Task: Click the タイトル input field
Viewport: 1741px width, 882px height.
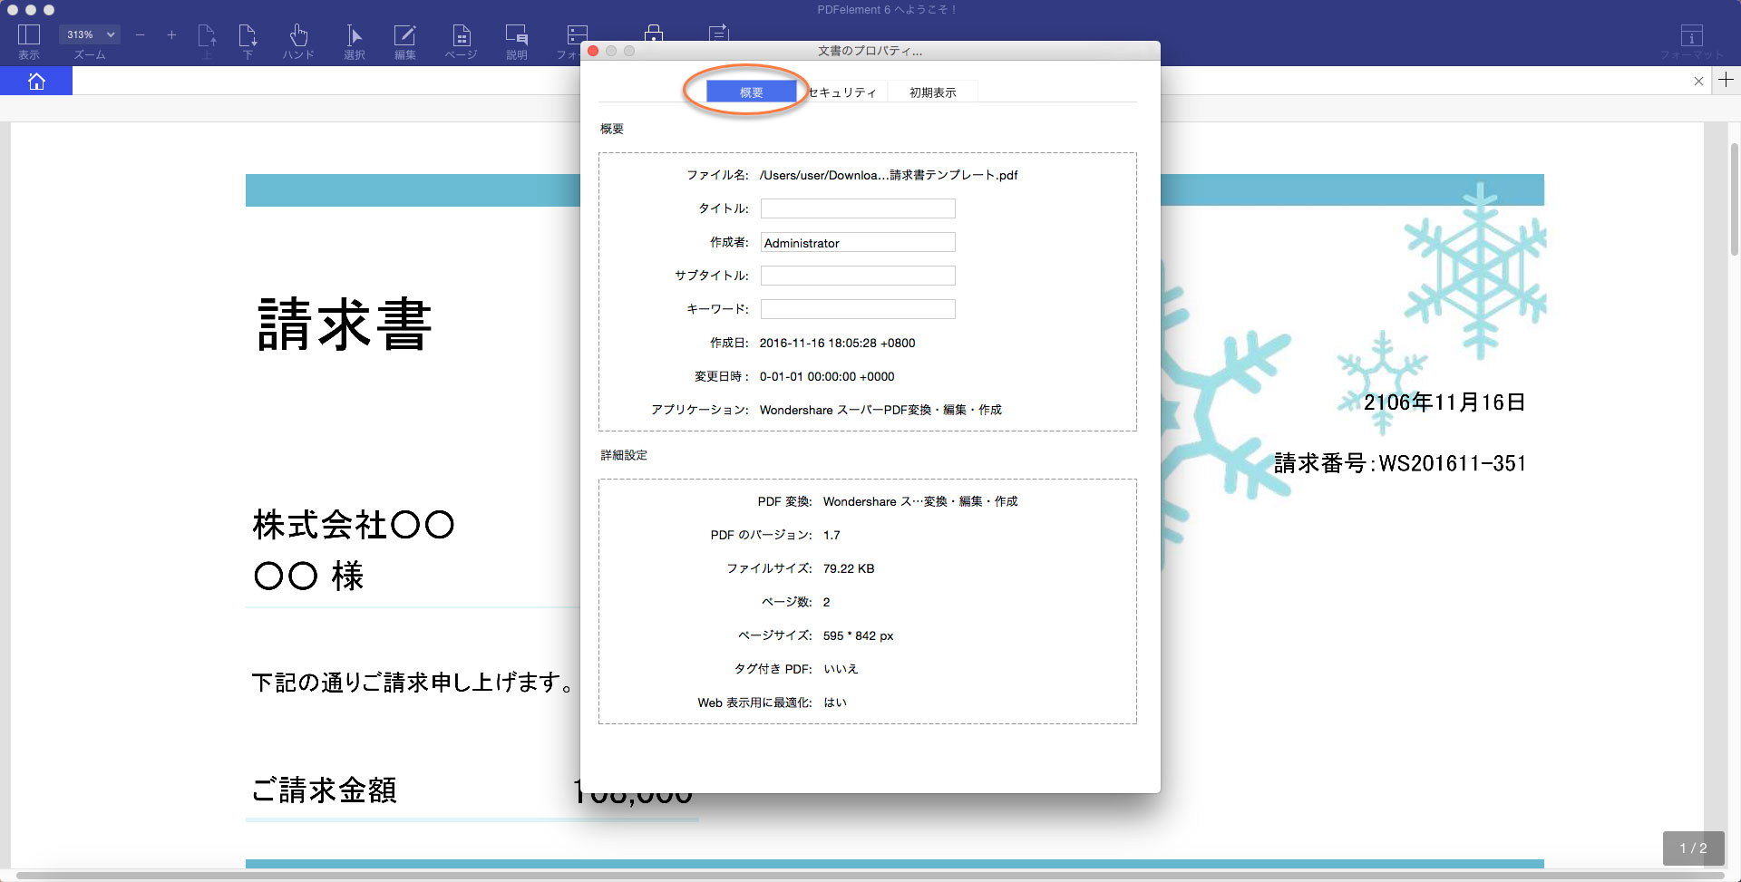Action: [858, 208]
